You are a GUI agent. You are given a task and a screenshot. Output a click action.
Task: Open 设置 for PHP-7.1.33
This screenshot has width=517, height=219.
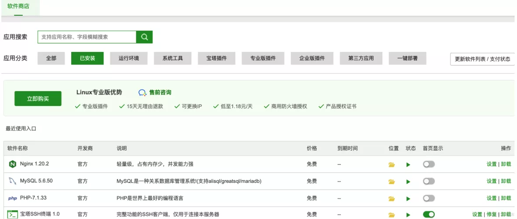[x=492, y=198]
